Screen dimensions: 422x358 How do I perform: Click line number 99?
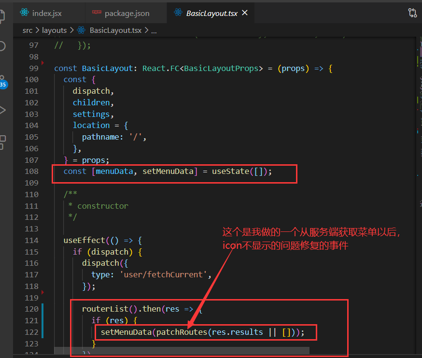(x=34, y=69)
